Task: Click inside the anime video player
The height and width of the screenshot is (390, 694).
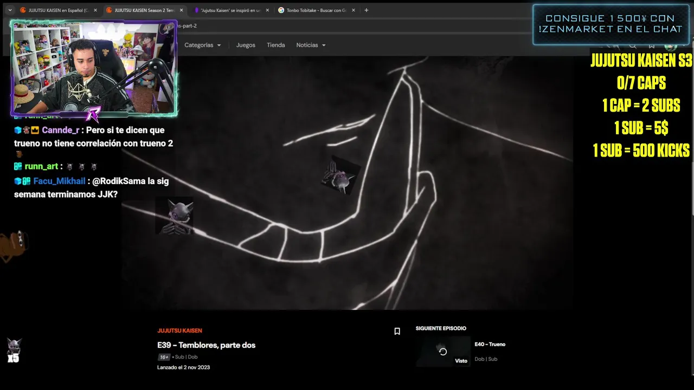Action: tap(347, 183)
